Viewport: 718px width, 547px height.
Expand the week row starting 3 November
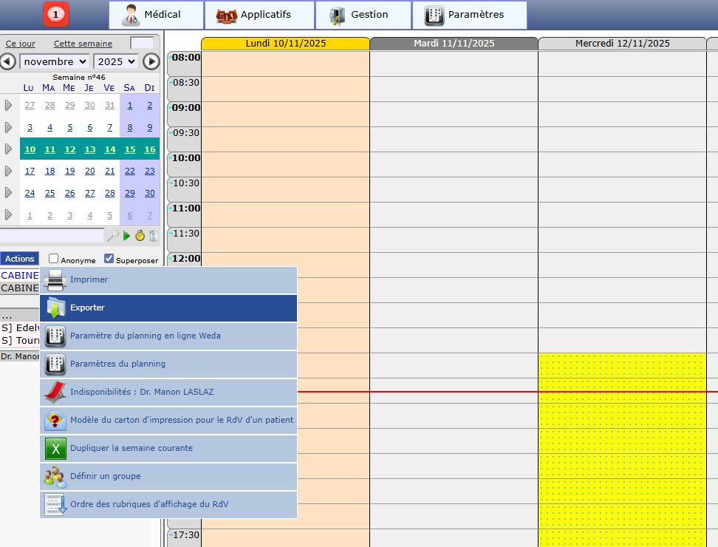[x=9, y=127]
